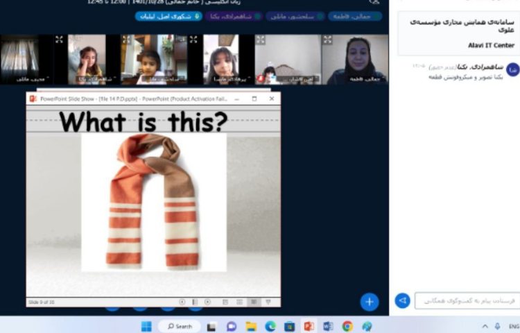Image resolution: width=520 pixels, height=333 pixels.
Task: Open Task View on the taskbar
Action: click(211, 327)
